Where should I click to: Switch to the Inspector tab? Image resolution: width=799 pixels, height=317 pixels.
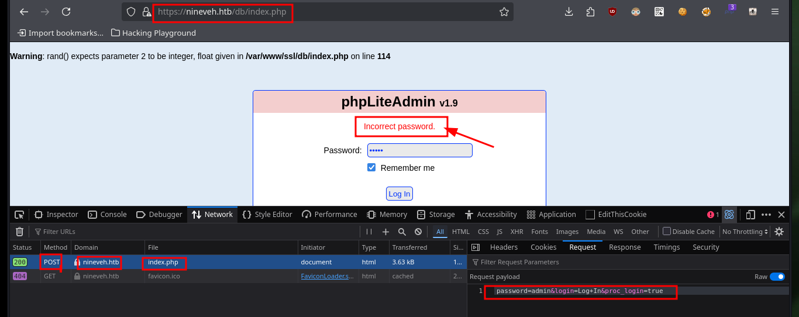(56, 215)
